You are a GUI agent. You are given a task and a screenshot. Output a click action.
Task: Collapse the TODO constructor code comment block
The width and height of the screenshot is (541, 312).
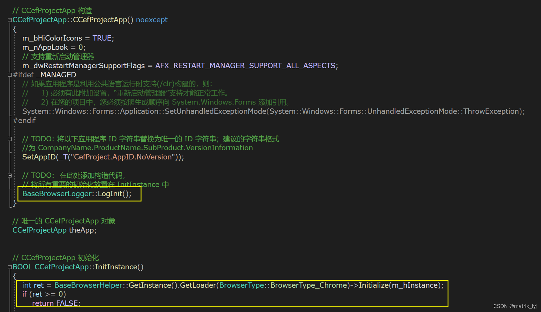point(9,175)
